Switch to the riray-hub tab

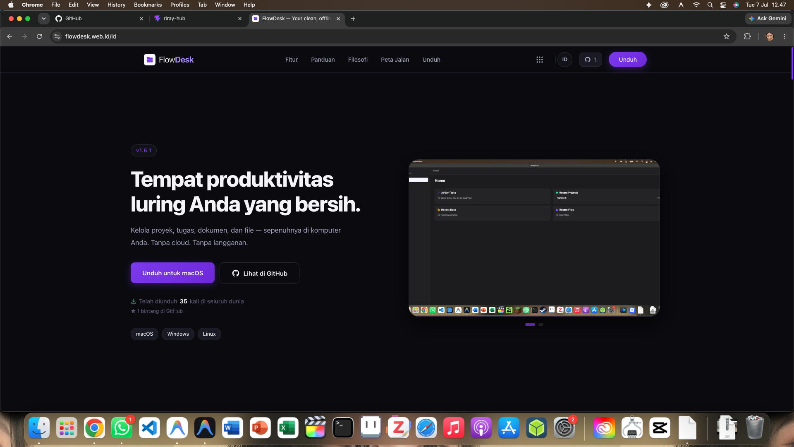point(198,19)
